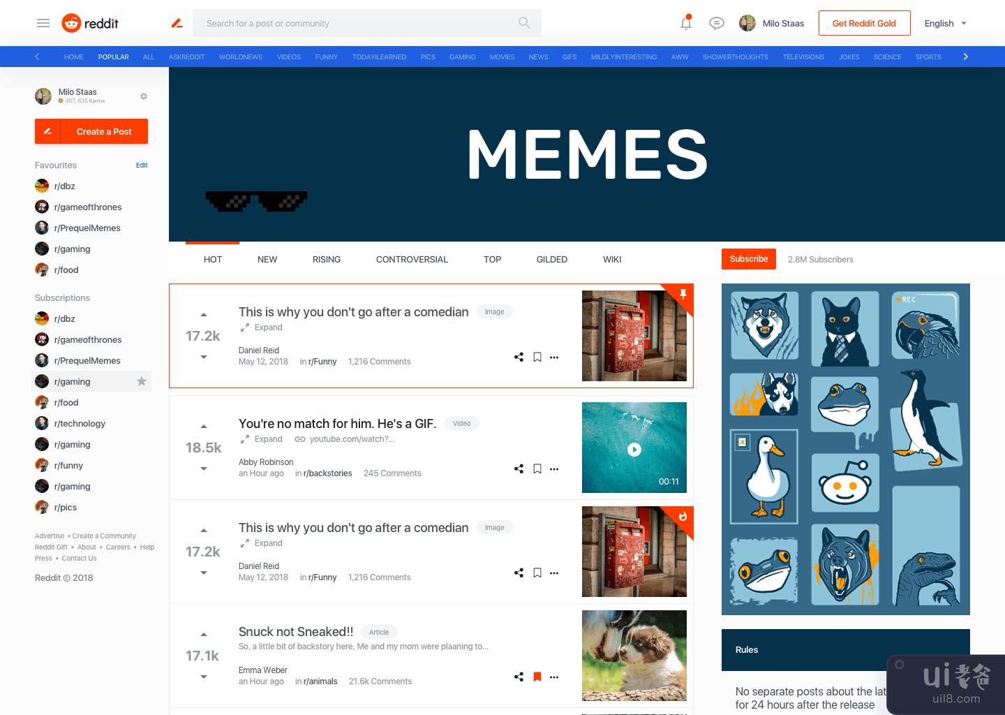Open notifications bell

pyautogui.click(x=686, y=23)
